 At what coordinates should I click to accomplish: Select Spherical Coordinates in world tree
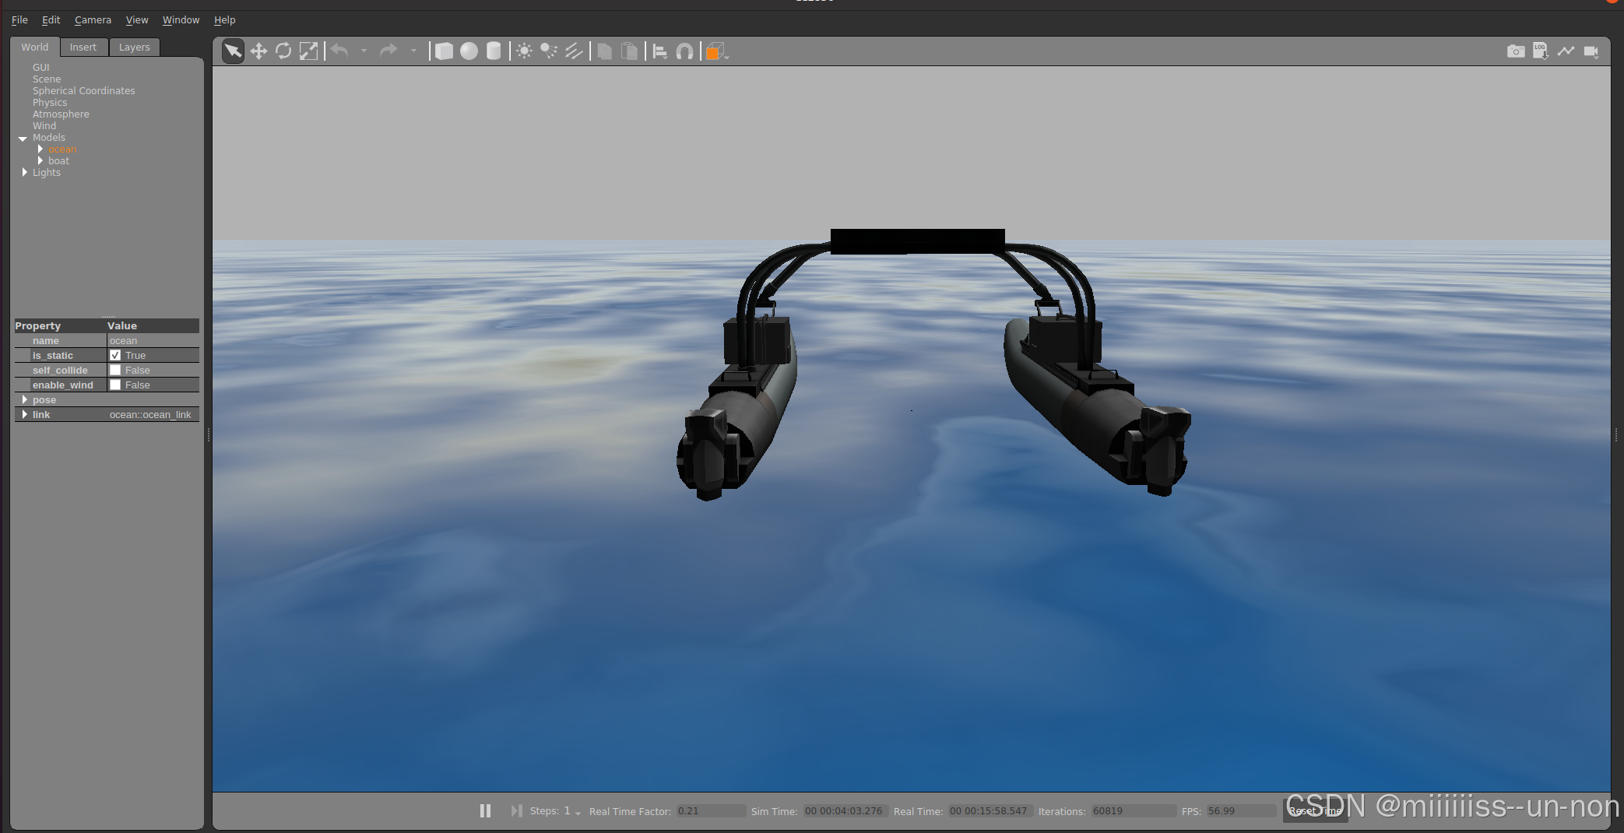(83, 91)
